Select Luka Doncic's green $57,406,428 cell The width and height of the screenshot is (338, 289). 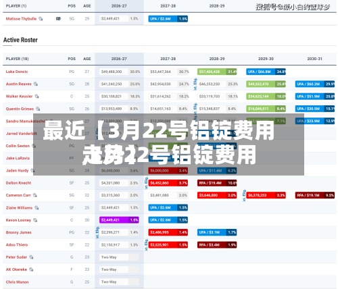click(217, 72)
